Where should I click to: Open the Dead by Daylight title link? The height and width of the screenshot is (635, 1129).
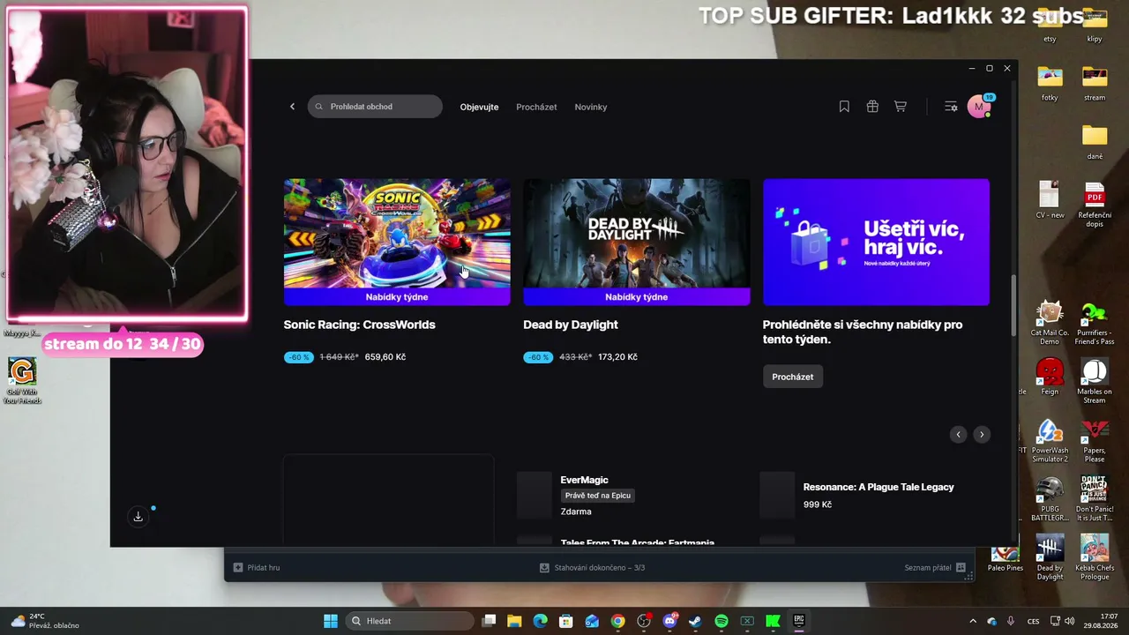coord(571,325)
